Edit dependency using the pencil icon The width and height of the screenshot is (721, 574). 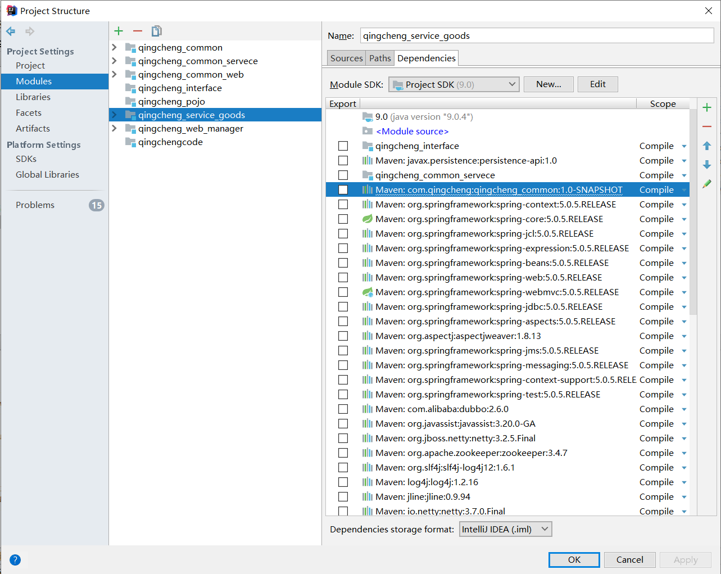[x=707, y=184]
